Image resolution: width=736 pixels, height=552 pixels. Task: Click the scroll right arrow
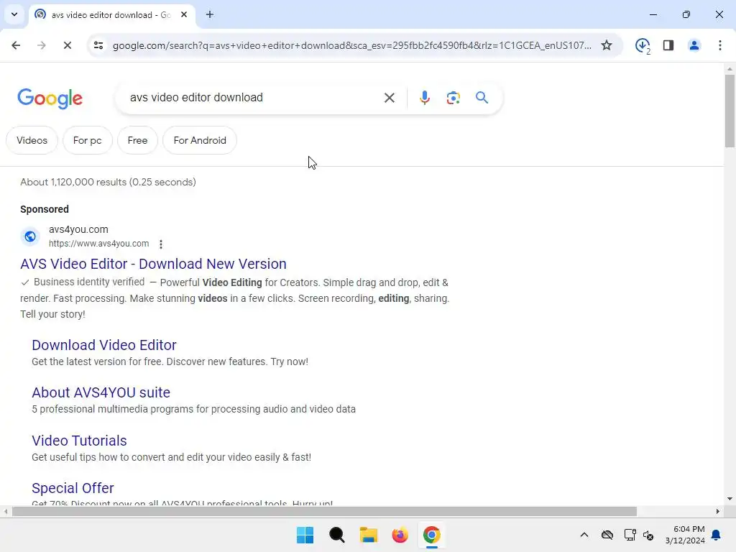tap(718, 511)
